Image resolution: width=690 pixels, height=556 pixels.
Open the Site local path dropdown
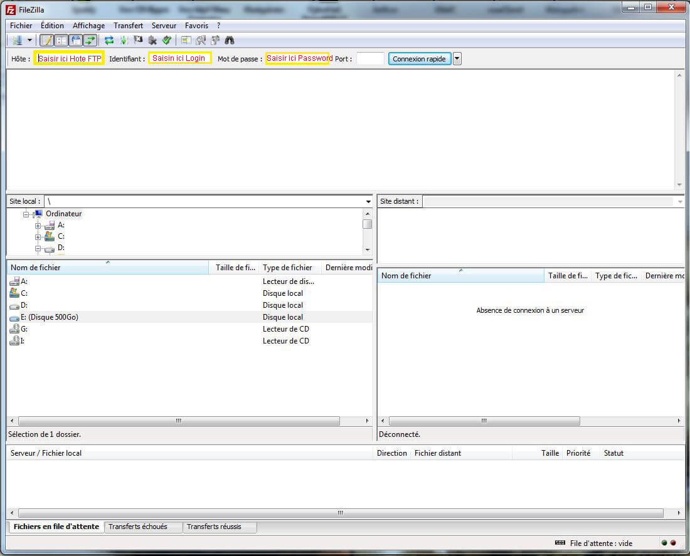(x=368, y=201)
